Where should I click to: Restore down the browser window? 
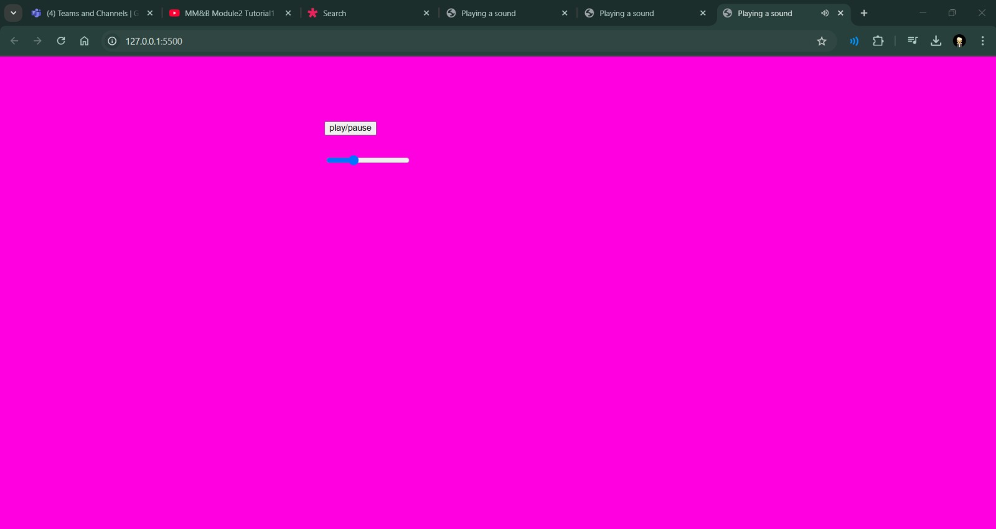tap(952, 12)
